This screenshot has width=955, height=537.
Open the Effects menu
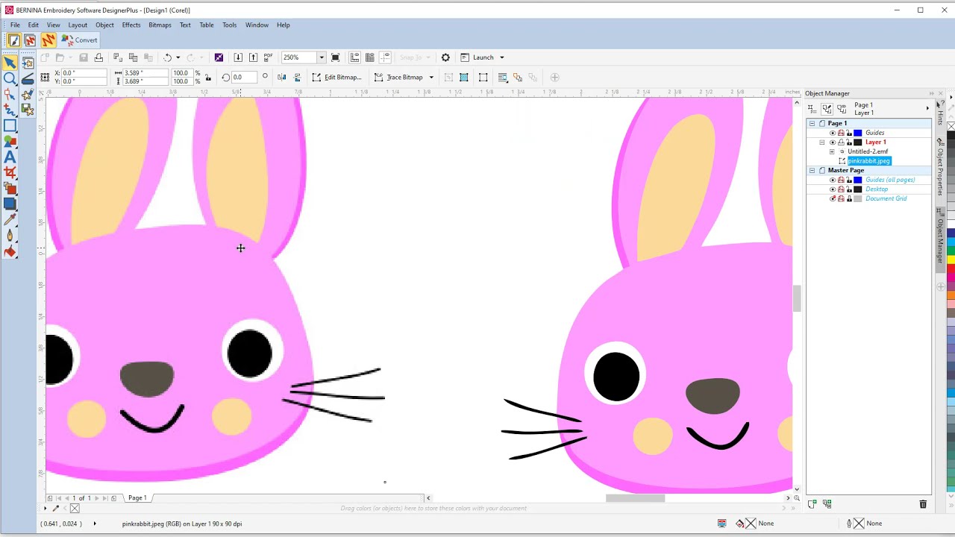click(131, 25)
